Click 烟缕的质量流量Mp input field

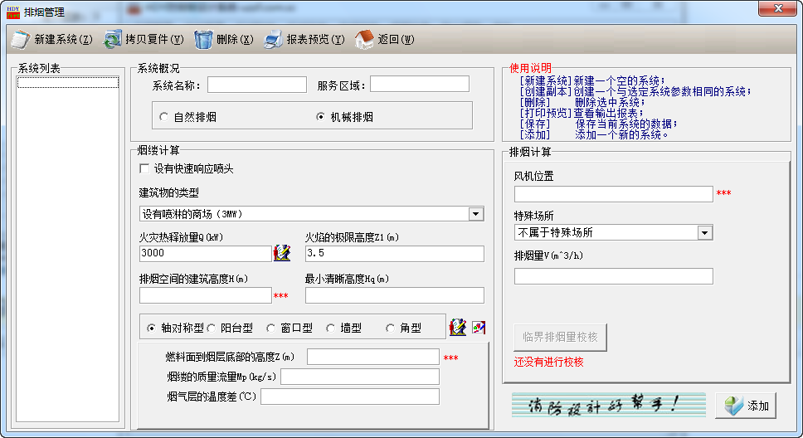point(360,377)
